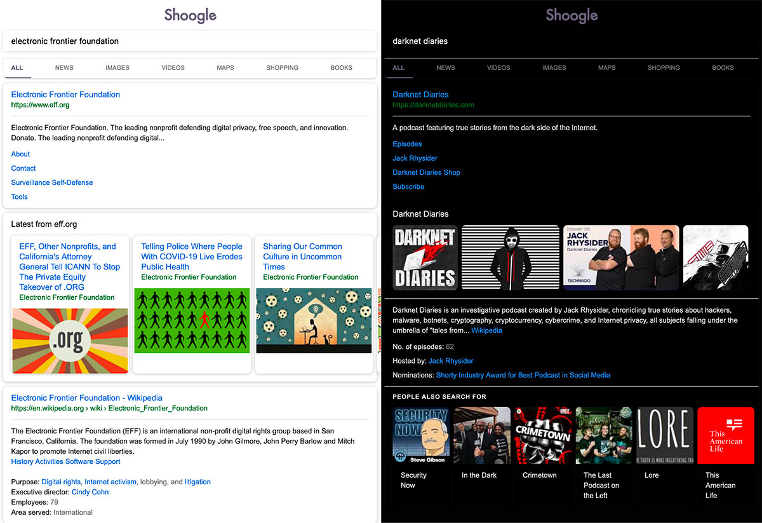Open the Videos tab in dark search

point(498,68)
